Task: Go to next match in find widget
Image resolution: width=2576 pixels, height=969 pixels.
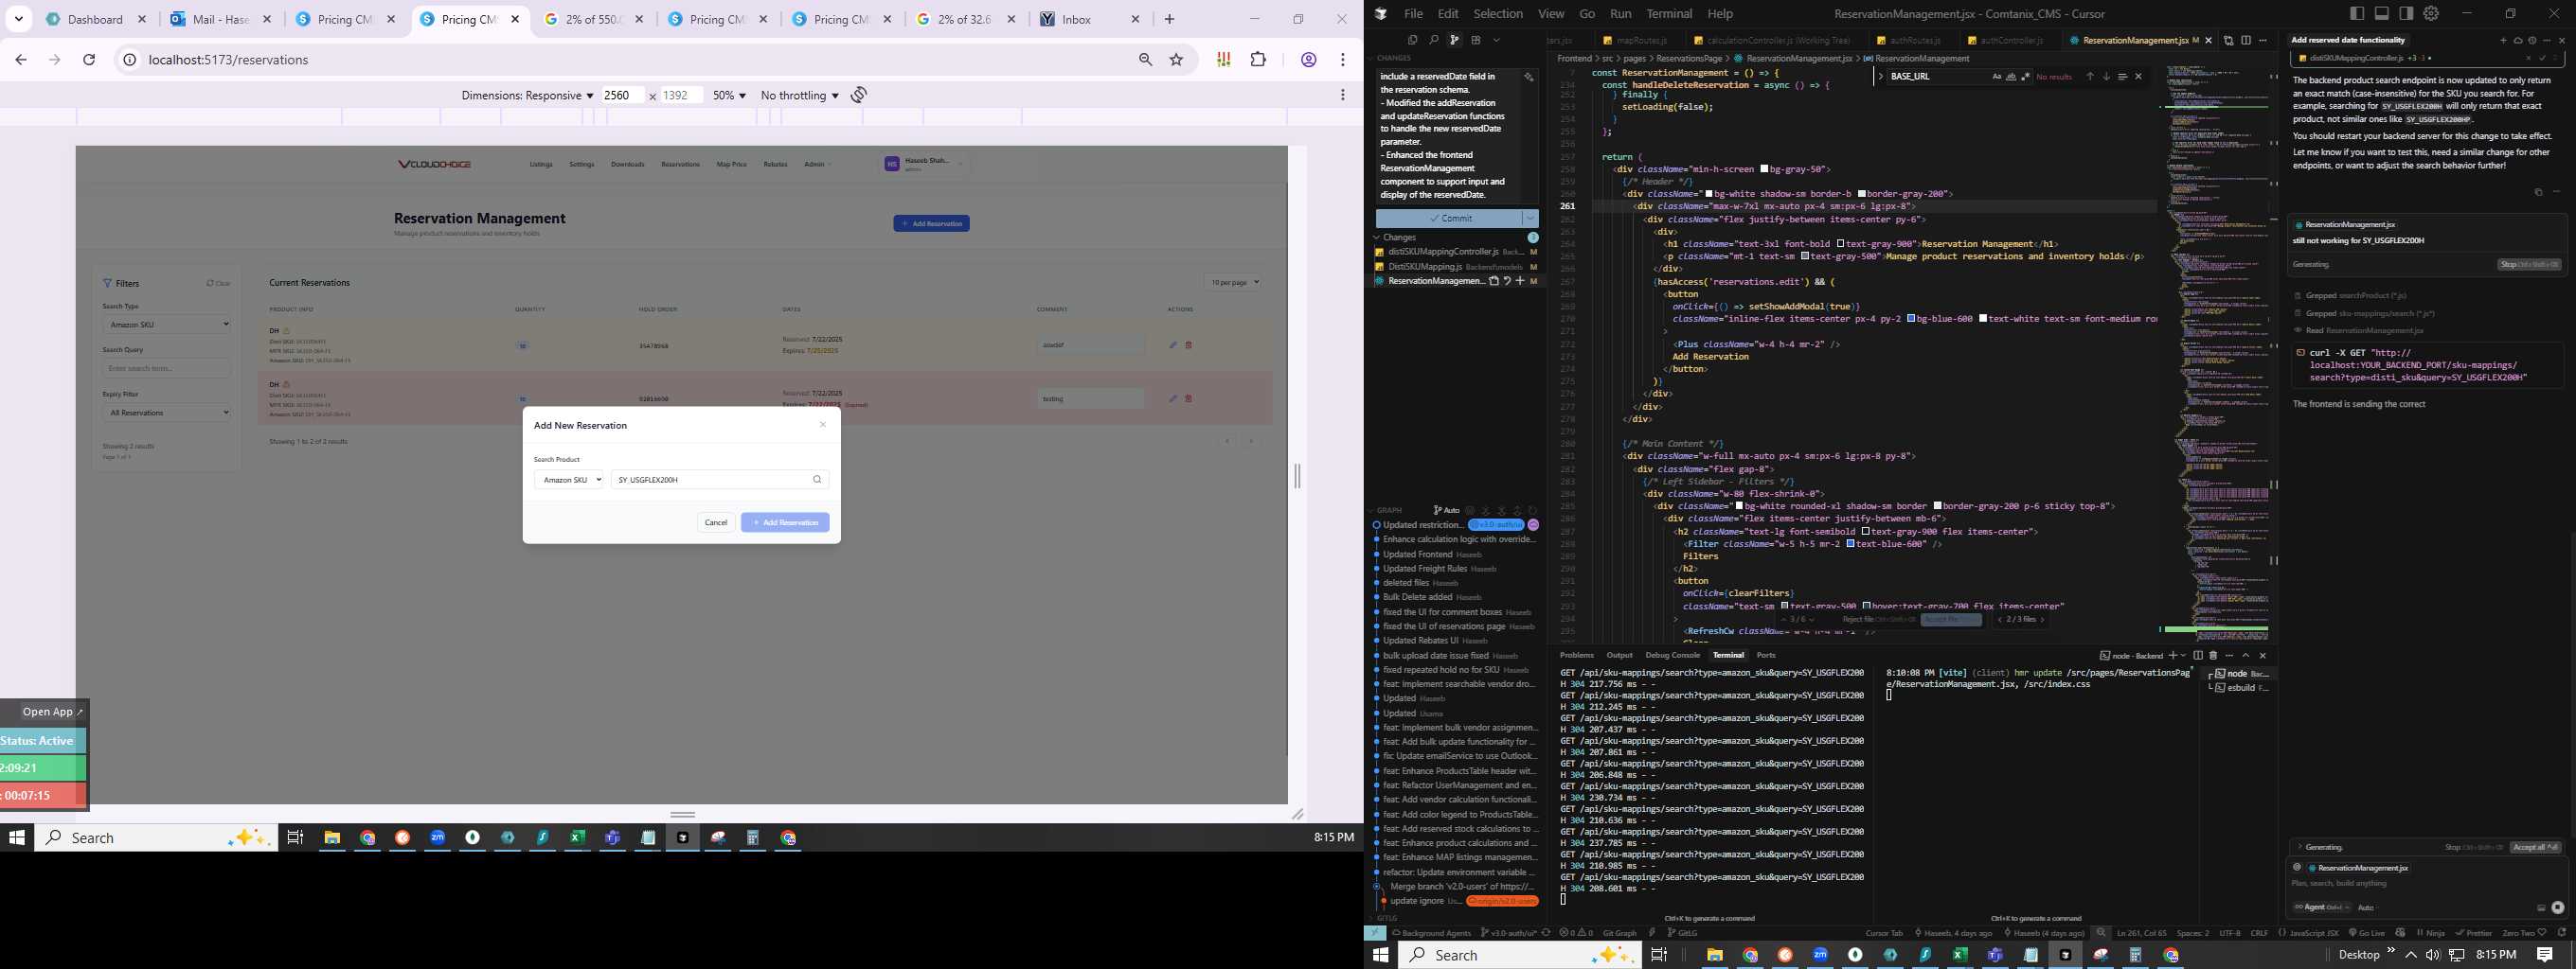Action: tap(2106, 77)
